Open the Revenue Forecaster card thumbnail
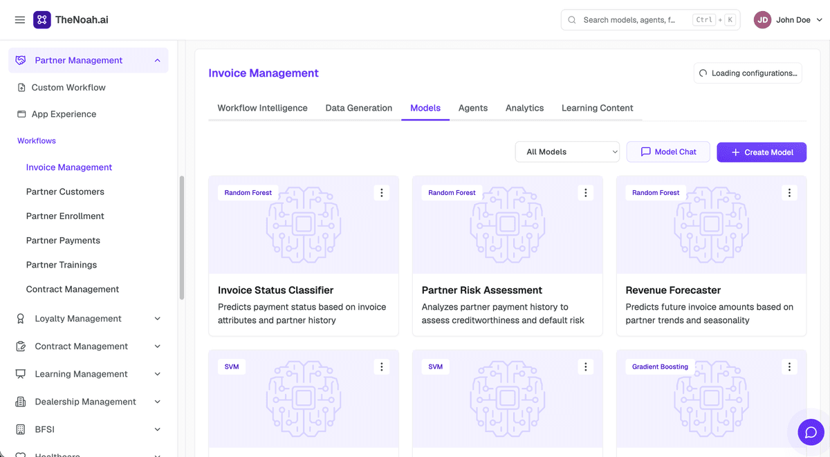 (x=711, y=225)
